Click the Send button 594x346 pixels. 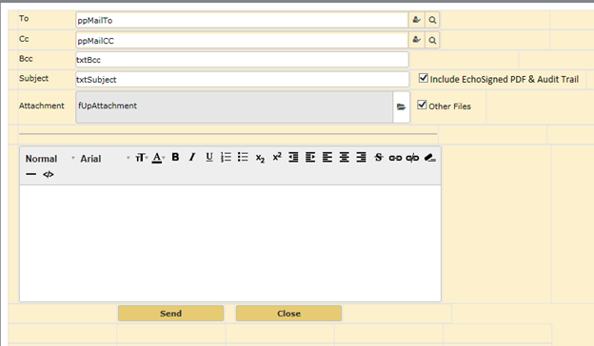pos(170,314)
